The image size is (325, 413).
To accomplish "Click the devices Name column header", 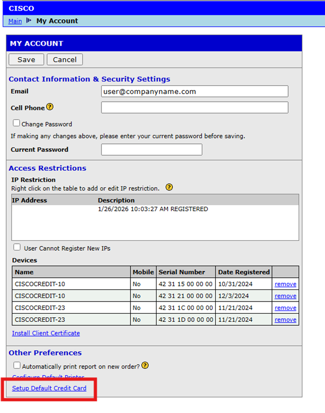I will (71, 272).
